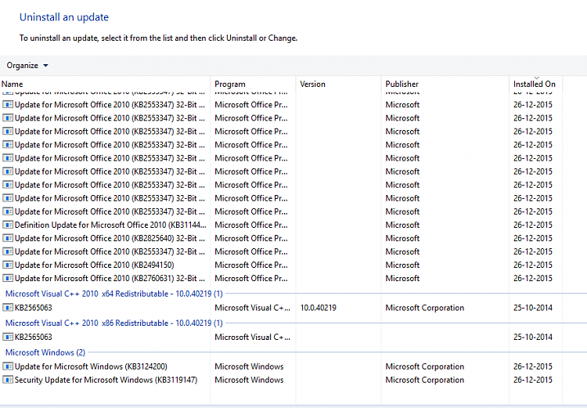
Task: Collapse the Microsoft Windows (2) group
Action: pyautogui.click(x=45, y=352)
